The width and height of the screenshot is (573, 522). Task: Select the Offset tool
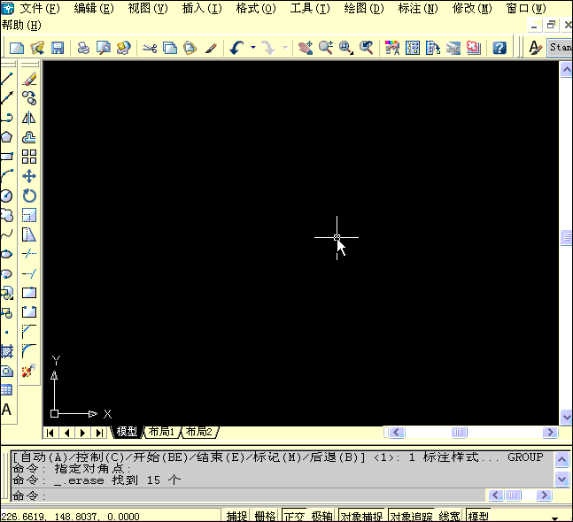click(29, 137)
